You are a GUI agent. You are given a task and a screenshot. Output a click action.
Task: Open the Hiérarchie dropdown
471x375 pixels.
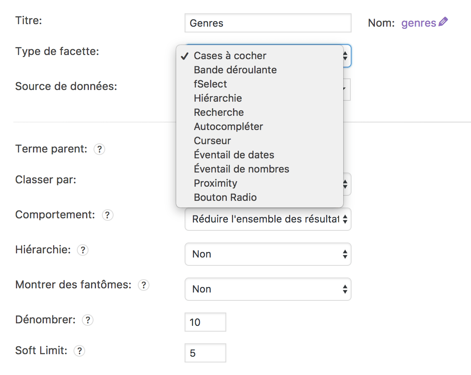coord(267,254)
